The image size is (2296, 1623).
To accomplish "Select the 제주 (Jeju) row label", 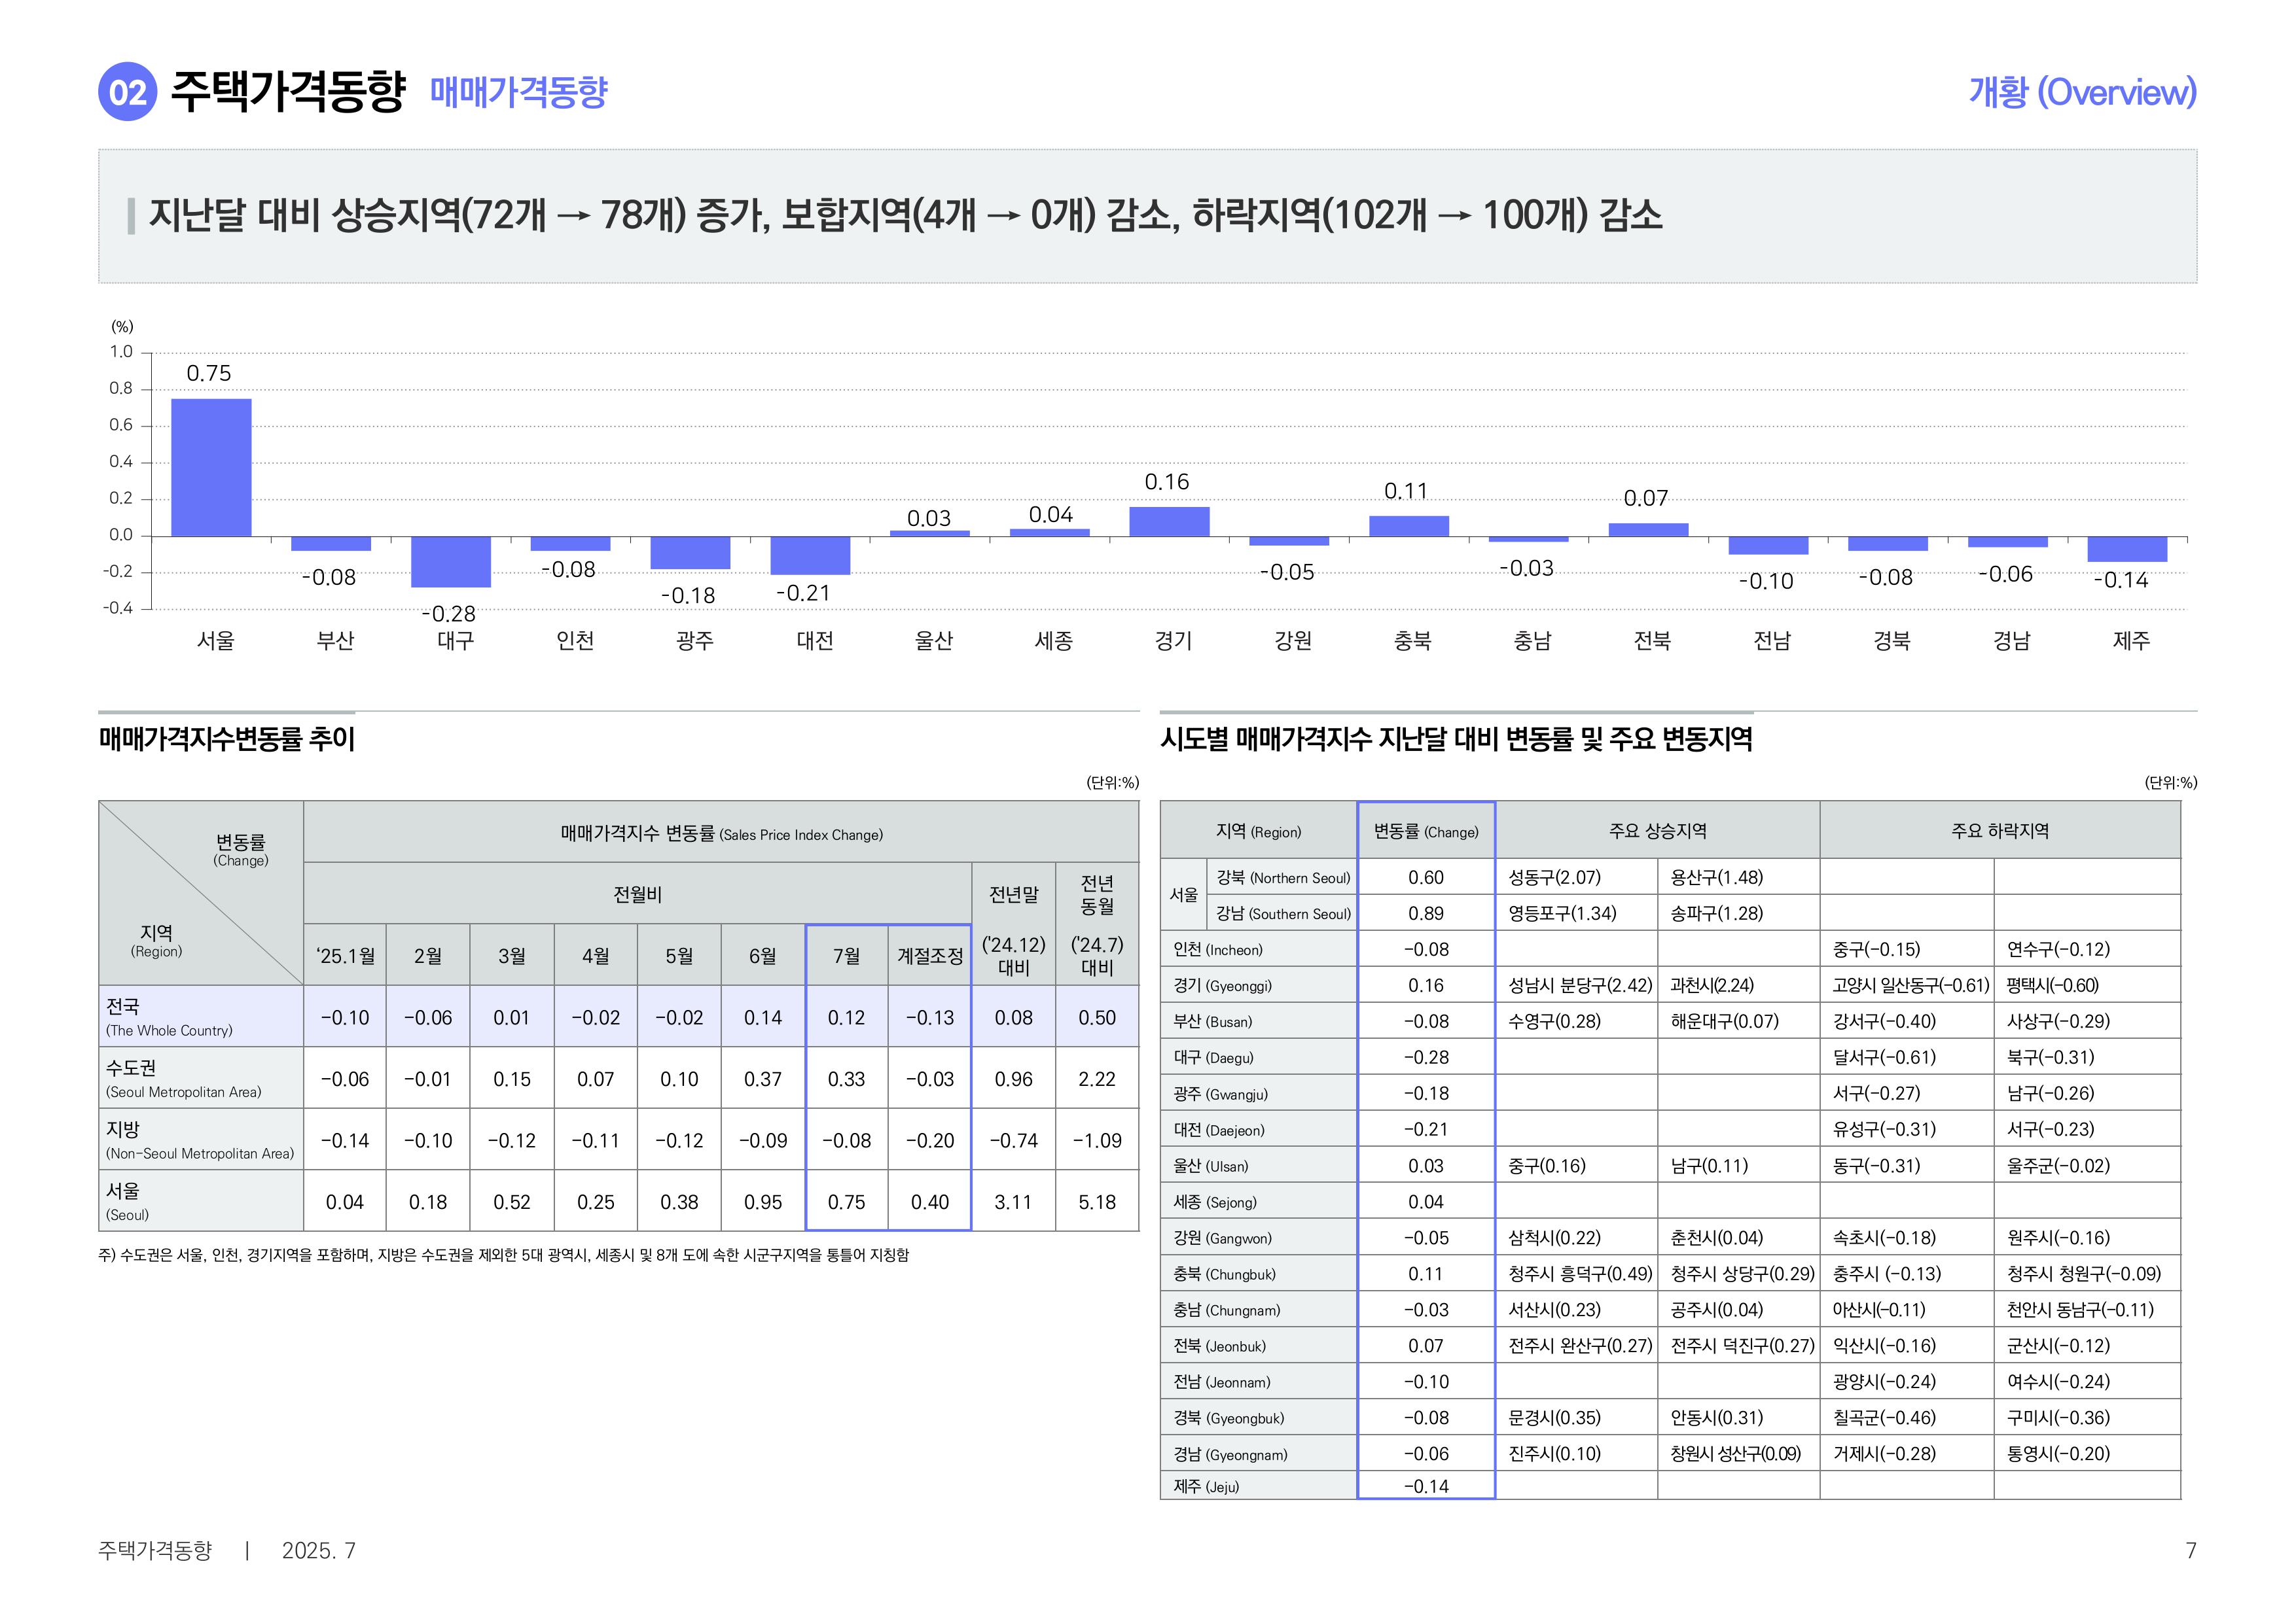I will (1258, 1486).
